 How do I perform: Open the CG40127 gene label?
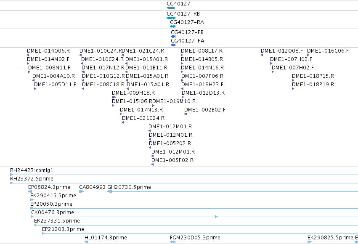pyautogui.click(x=178, y=4)
